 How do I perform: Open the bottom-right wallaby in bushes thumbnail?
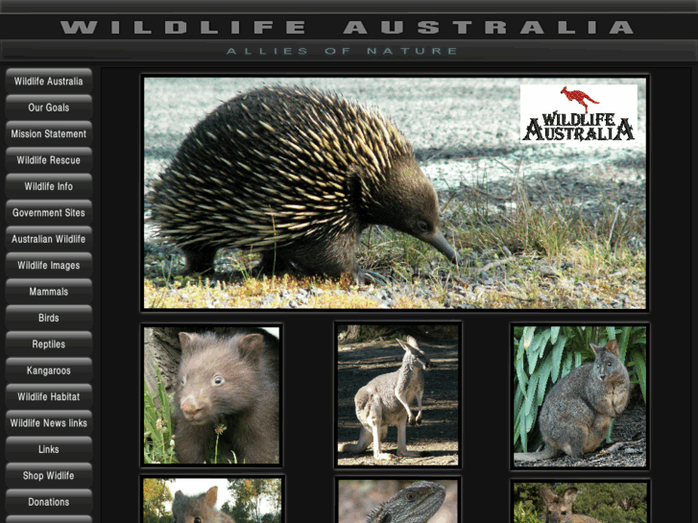point(580,503)
